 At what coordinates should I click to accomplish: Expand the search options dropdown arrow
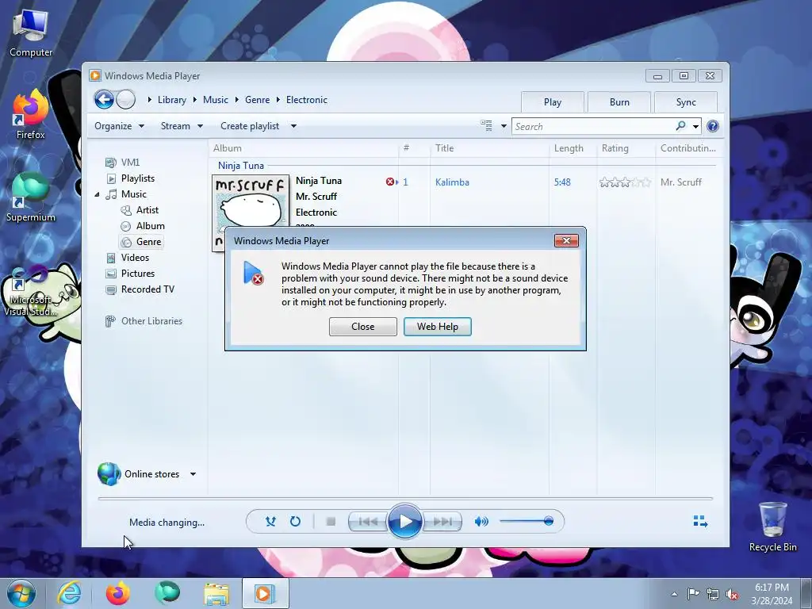(x=695, y=126)
